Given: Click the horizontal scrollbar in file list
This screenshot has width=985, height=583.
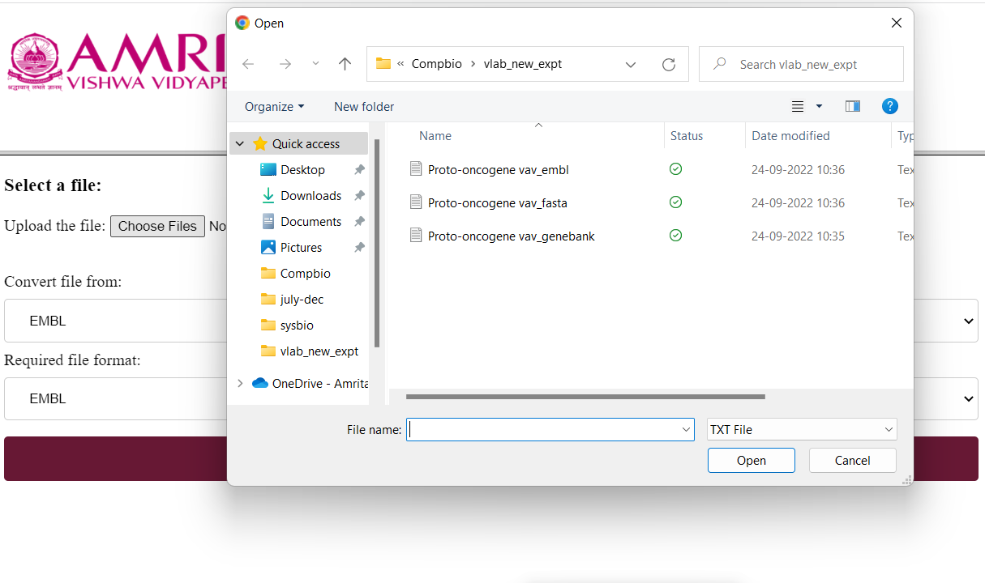Looking at the screenshot, I should (x=585, y=397).
